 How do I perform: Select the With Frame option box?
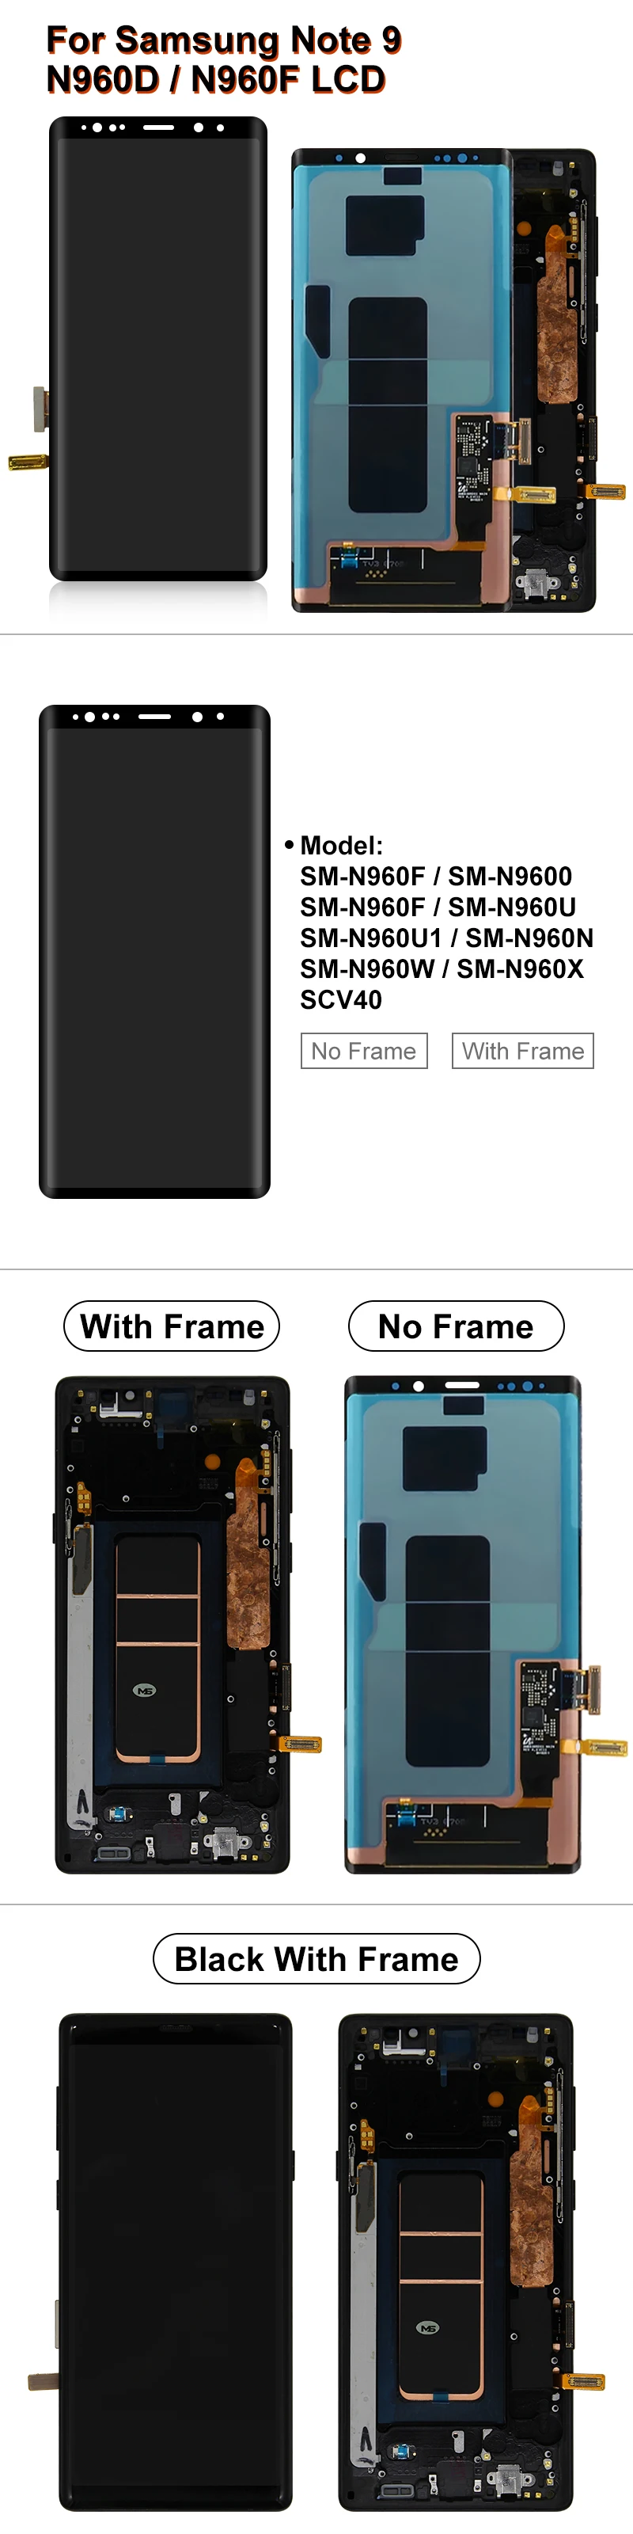click(x=523, y=1051)
